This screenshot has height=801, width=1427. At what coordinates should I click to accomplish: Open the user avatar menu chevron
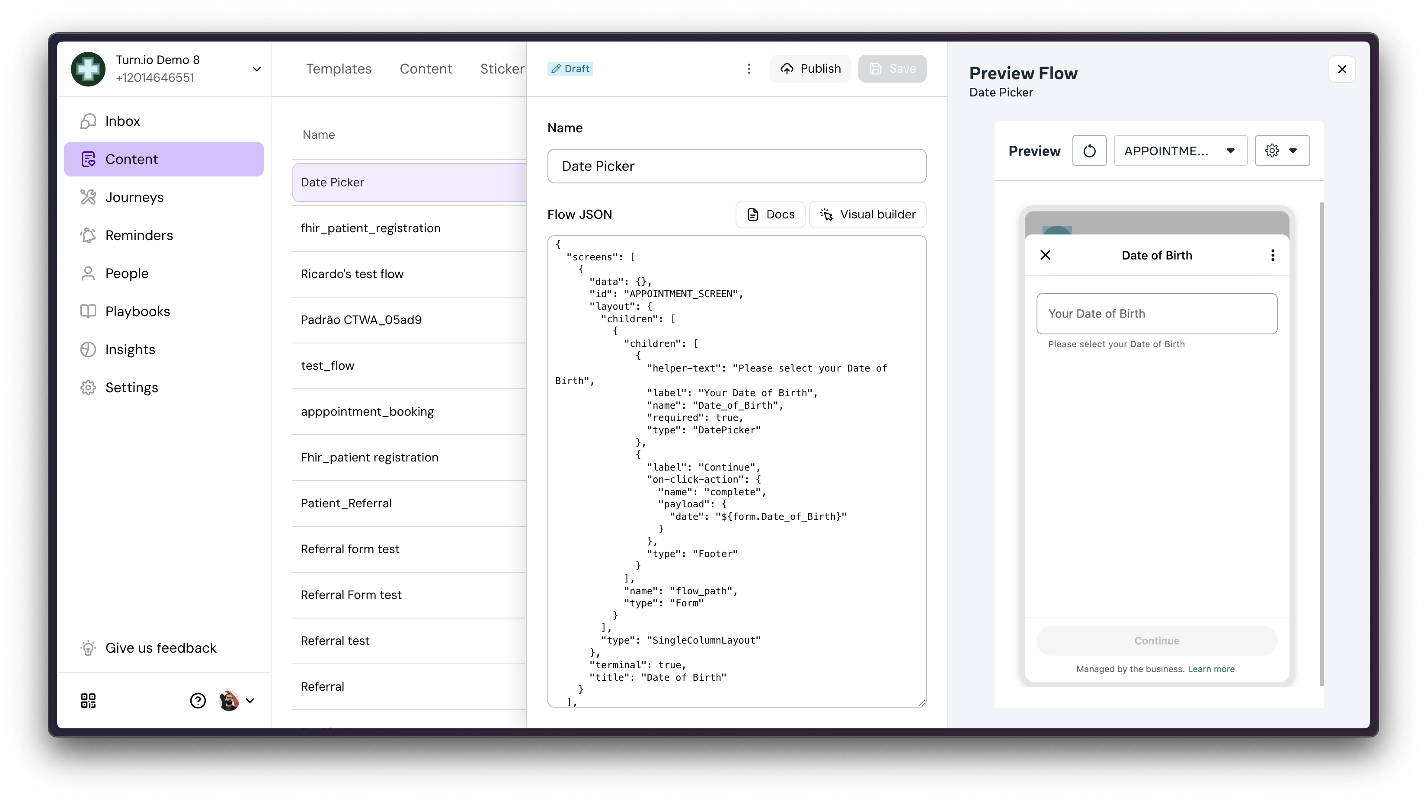250,701
